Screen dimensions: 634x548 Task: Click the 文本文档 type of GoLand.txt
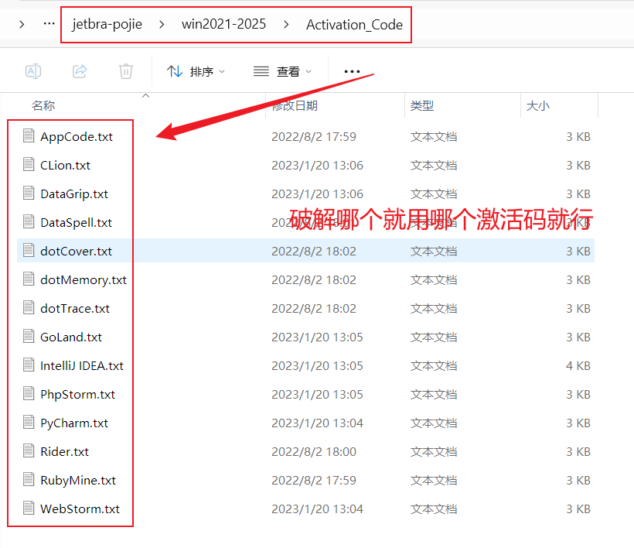[434, 337]
